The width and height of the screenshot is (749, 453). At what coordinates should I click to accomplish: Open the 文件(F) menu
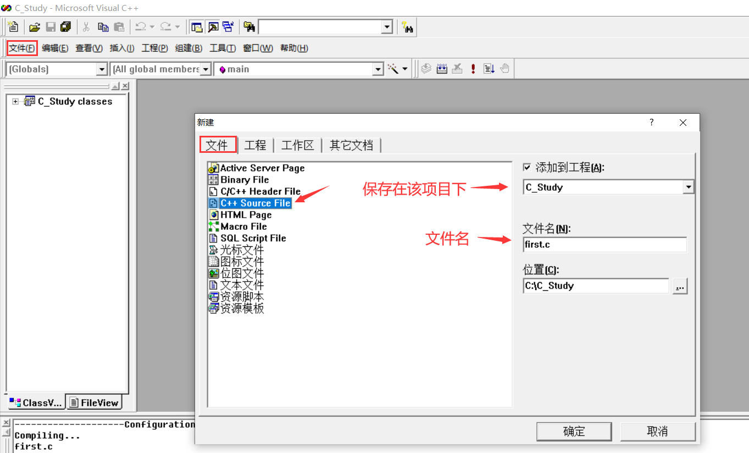(x=22, y=48)
